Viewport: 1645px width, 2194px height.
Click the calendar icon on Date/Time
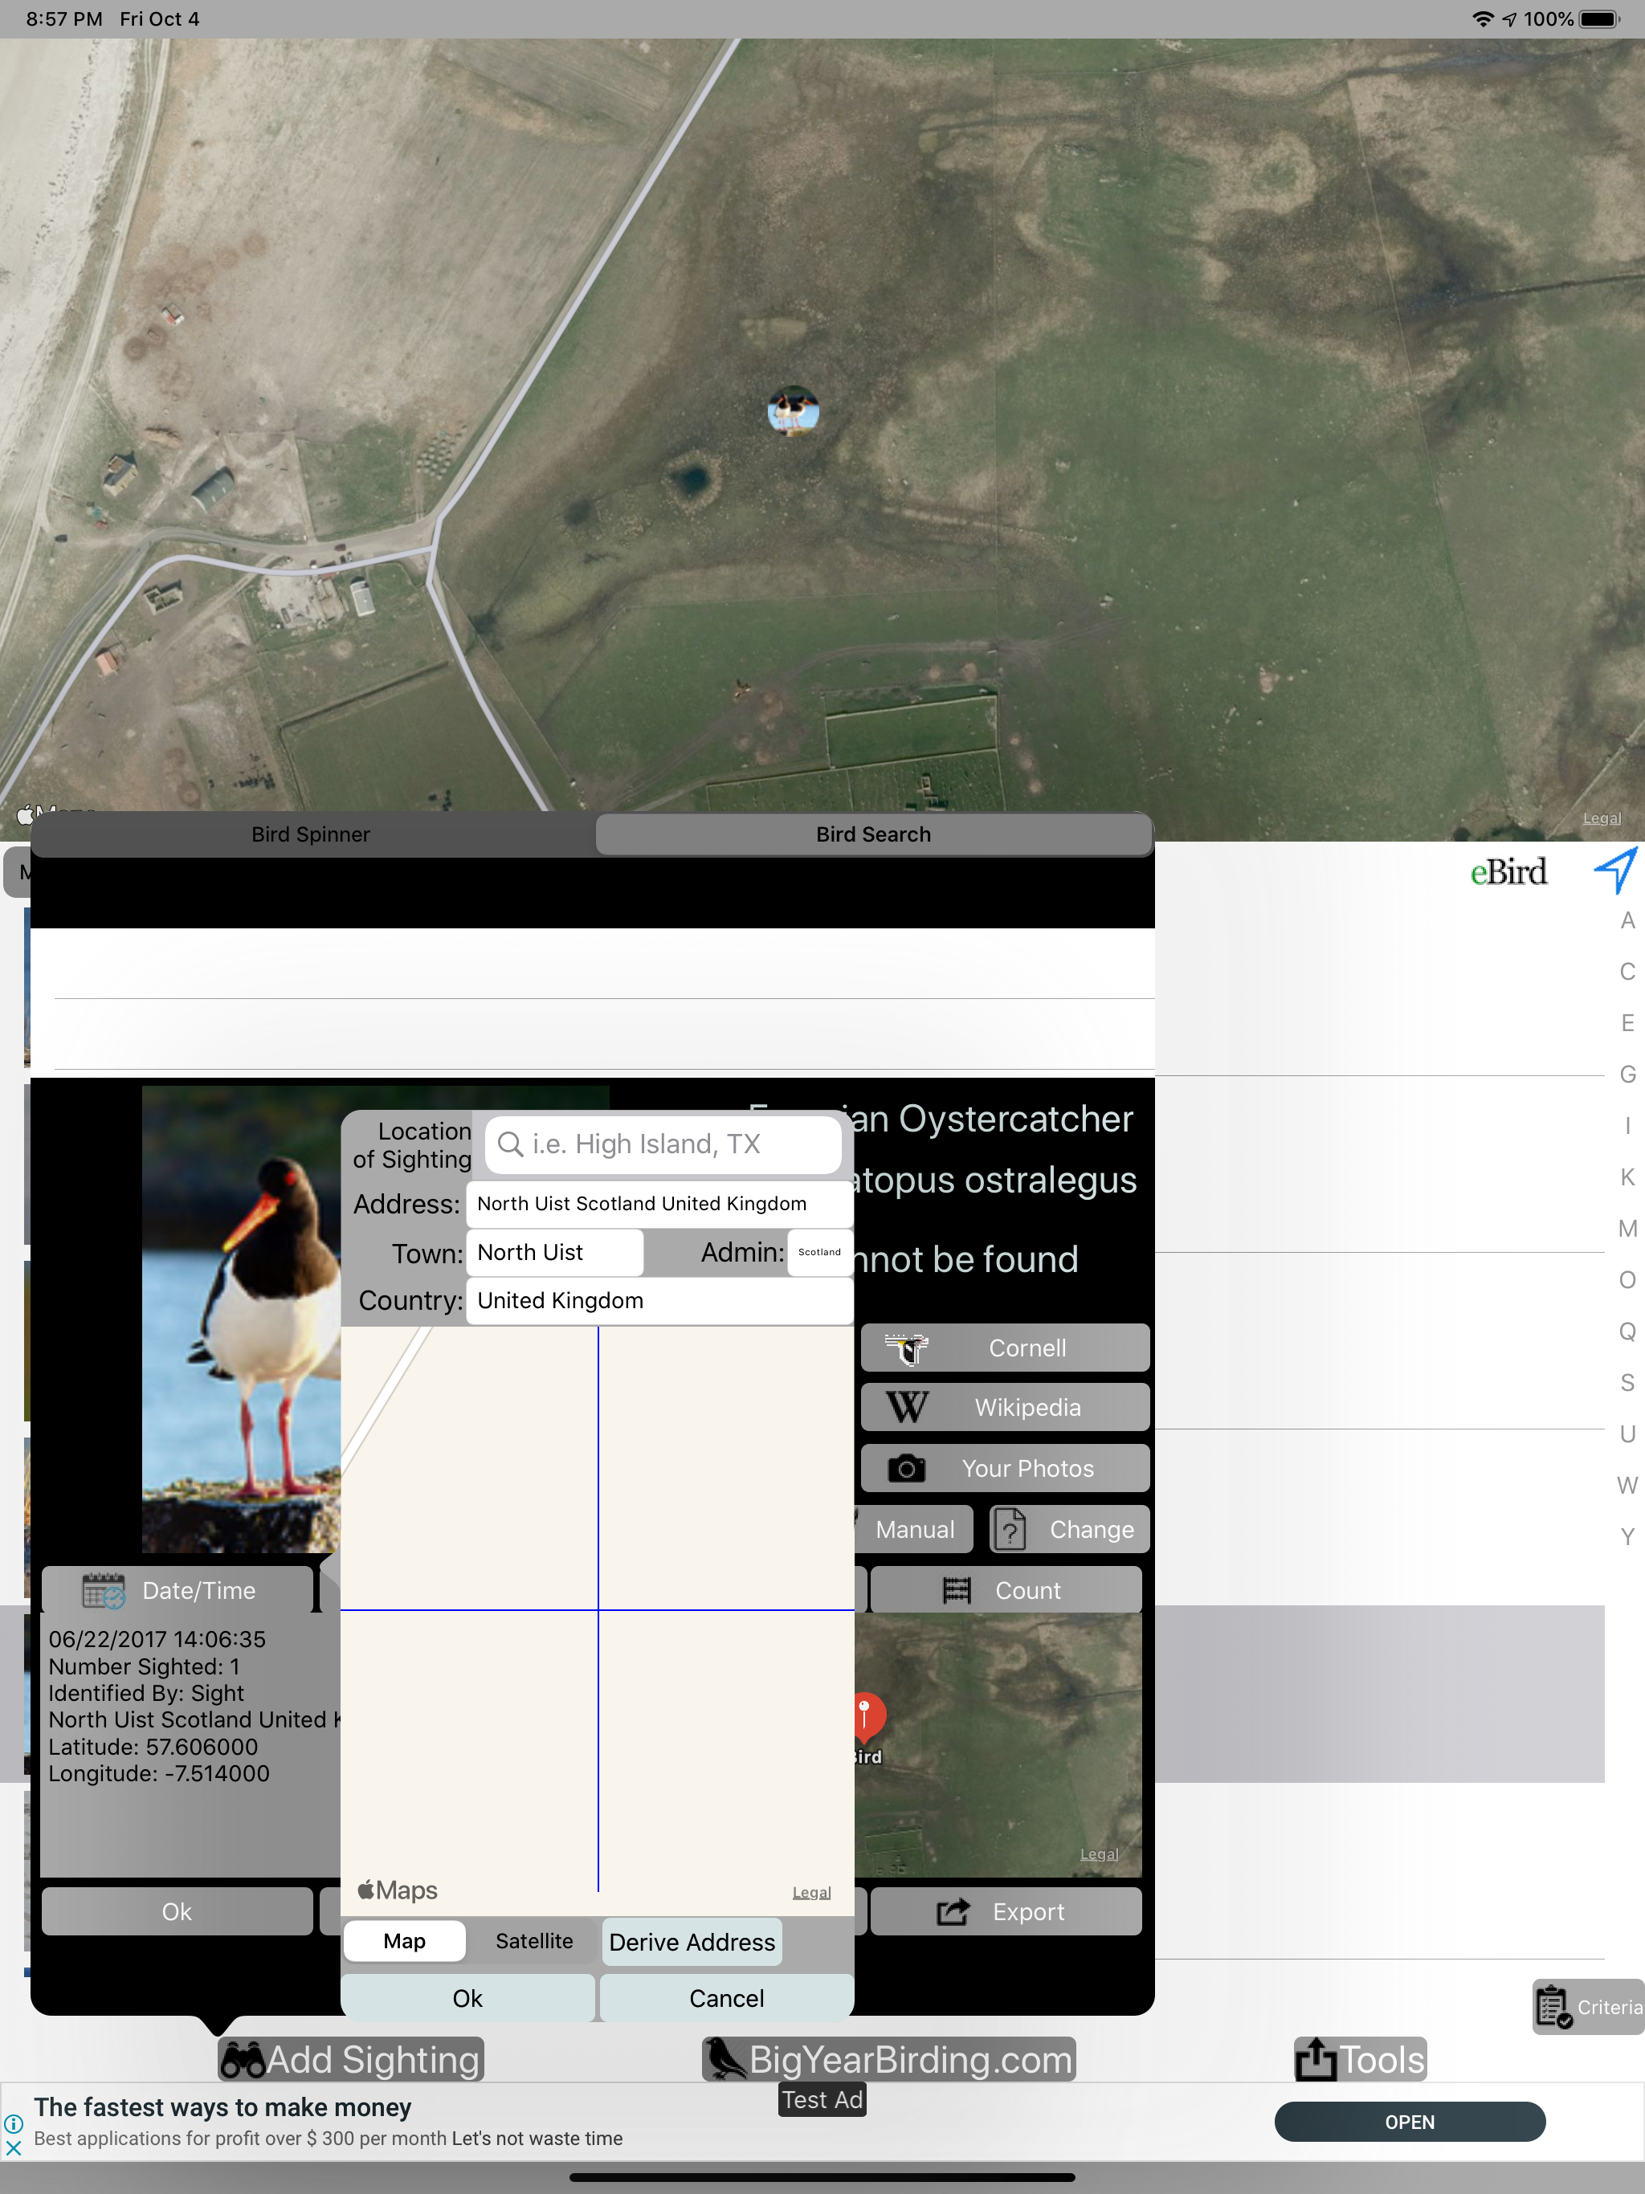(103, 1591)
